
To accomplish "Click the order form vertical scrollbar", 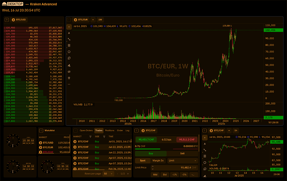I will [199, 143].
